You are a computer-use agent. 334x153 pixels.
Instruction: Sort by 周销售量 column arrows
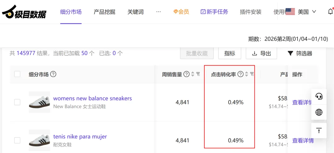193,74
